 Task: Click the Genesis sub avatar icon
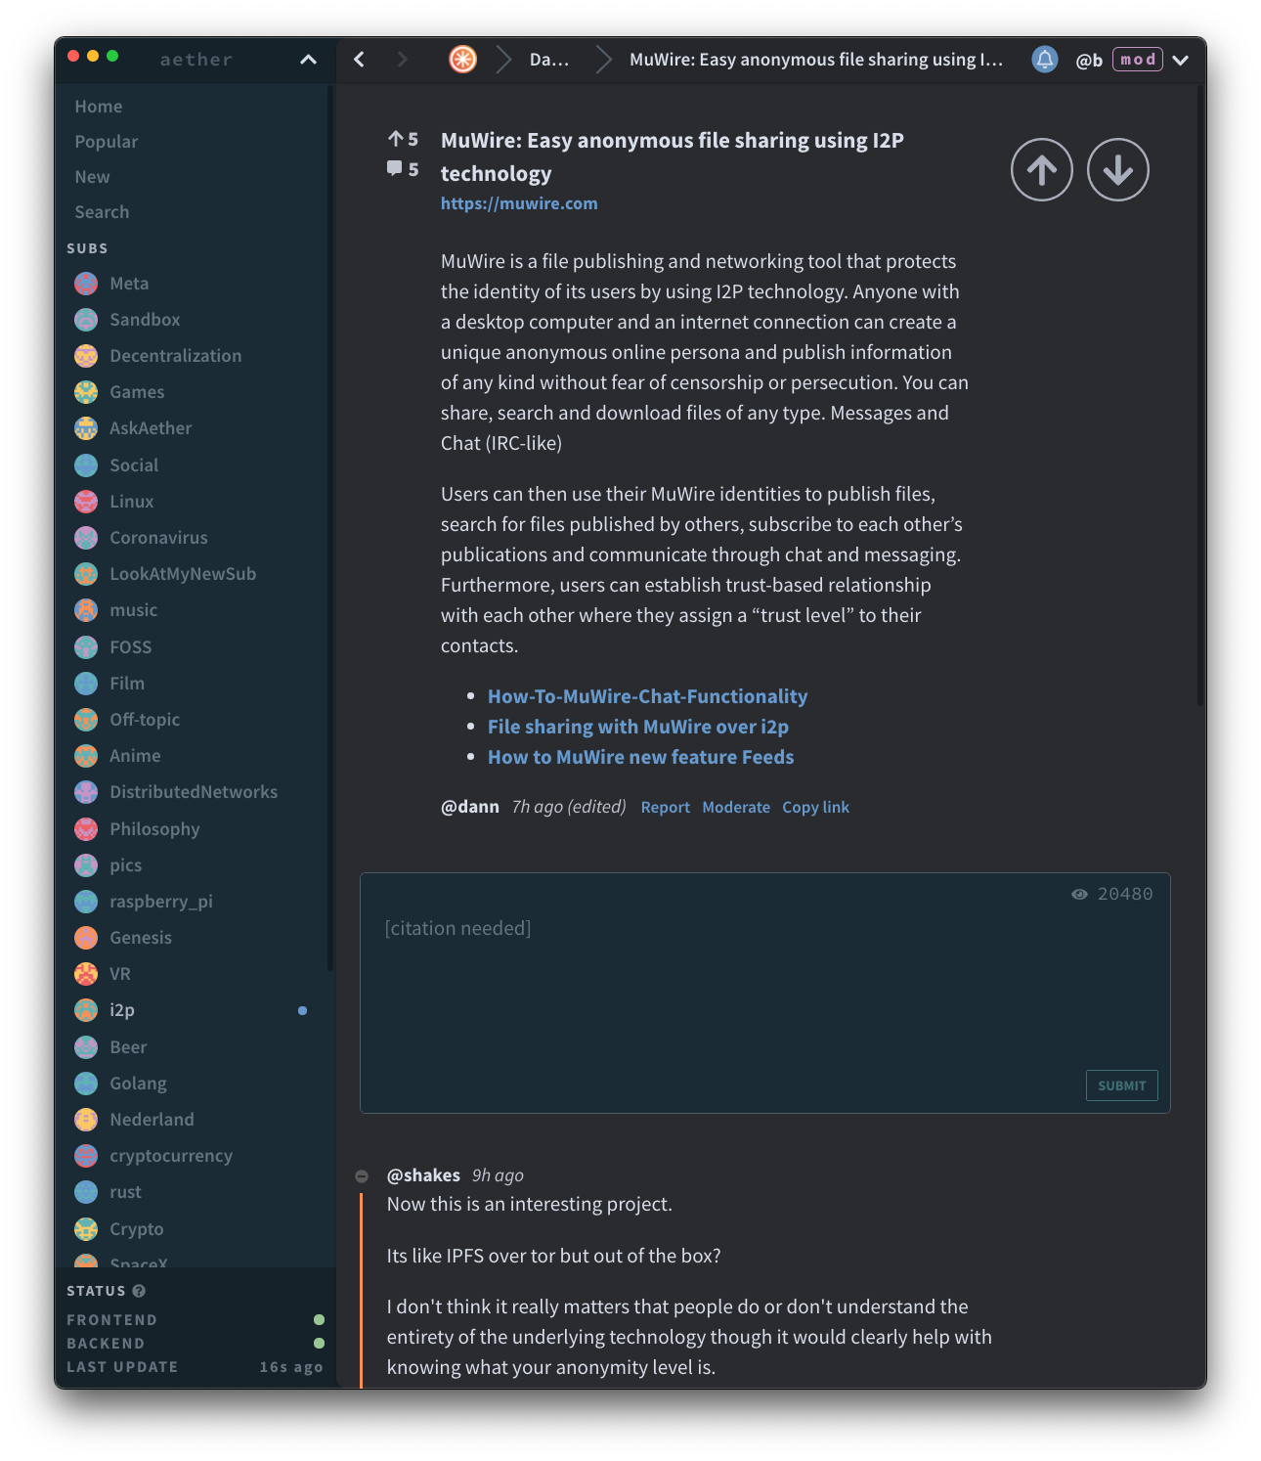tap(86, 938)
